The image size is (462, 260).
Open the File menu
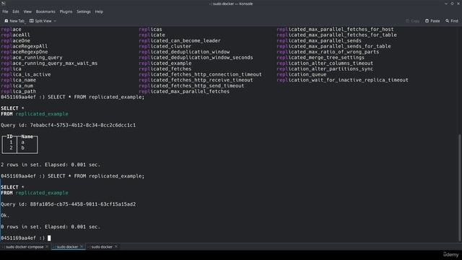[5, 12]
